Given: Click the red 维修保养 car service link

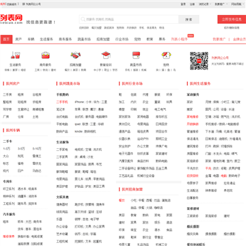Looking at the screenshot, I should (x=9, y=236).
